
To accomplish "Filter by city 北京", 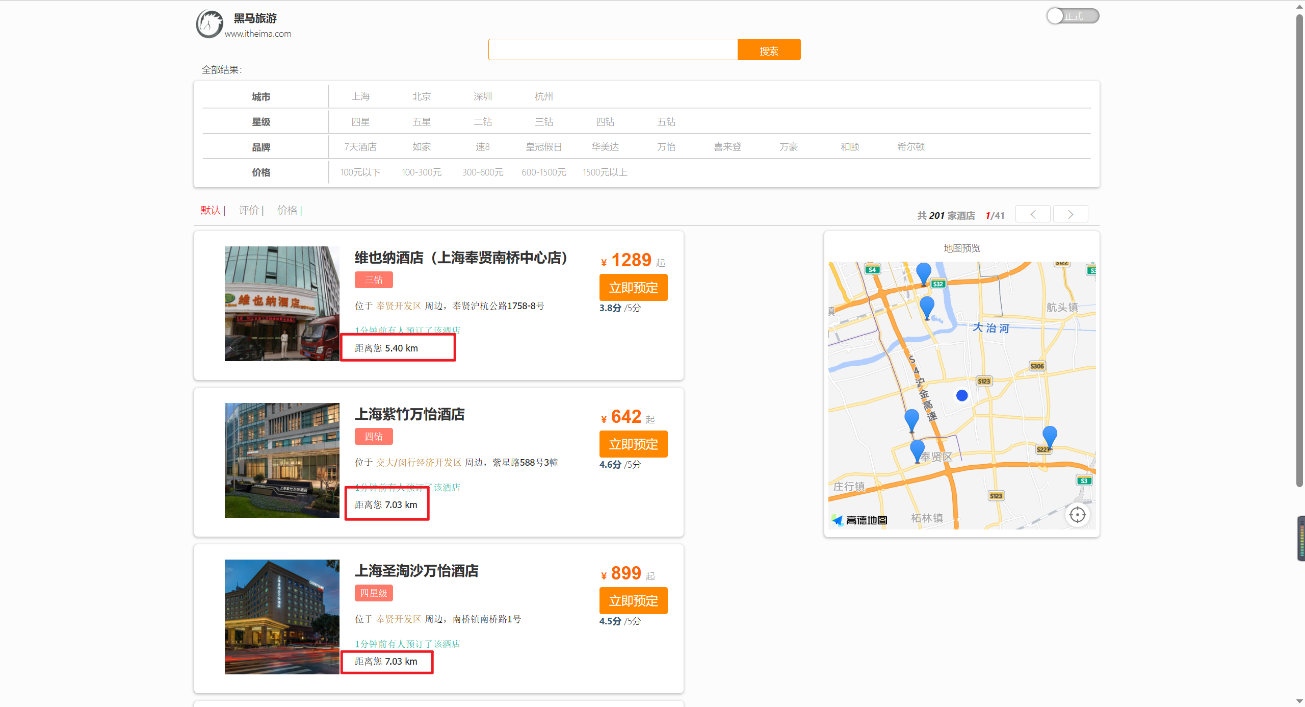I will tap(422, 96).
